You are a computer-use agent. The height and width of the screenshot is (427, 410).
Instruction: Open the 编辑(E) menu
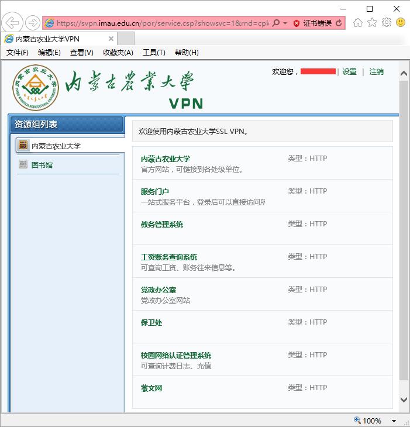(x=49, y=53)
